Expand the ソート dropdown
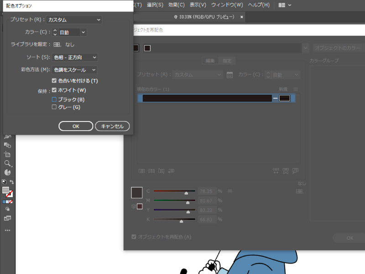The width and height of the screenshot is (365, 274). pyautogui.click(x=74, y=58)
